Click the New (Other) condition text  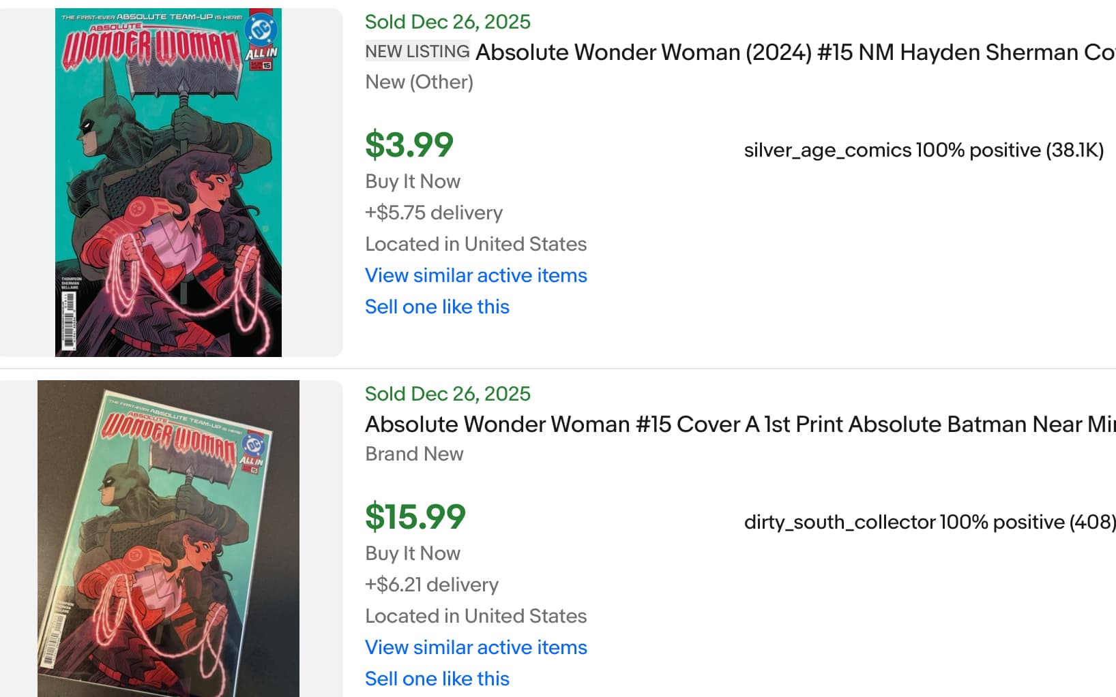click(x=419, y=82)
